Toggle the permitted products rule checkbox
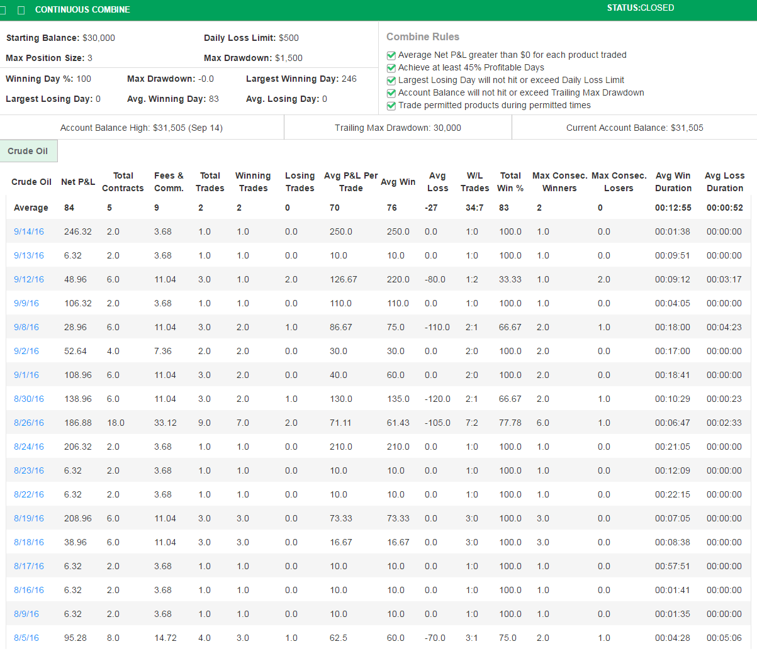This screenshot has height=661, width=757. pyautogui.click(x=391, y=106)
